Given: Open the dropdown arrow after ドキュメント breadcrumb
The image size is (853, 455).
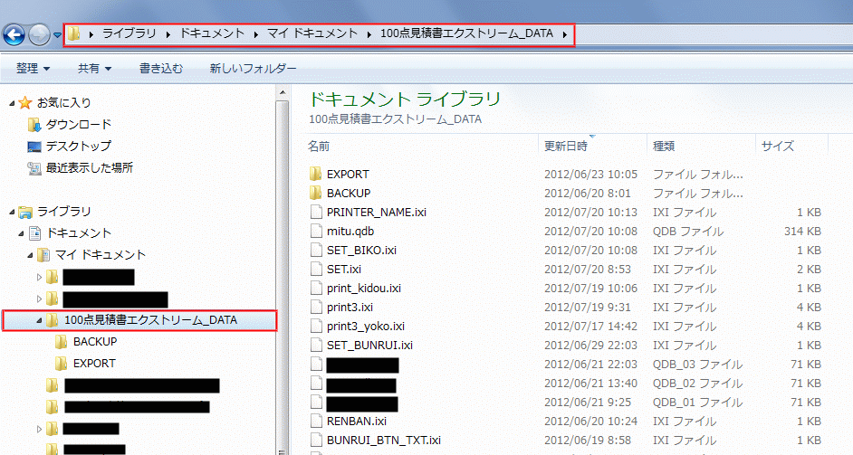Looking at the screenshot, I should tap(255, 34).
